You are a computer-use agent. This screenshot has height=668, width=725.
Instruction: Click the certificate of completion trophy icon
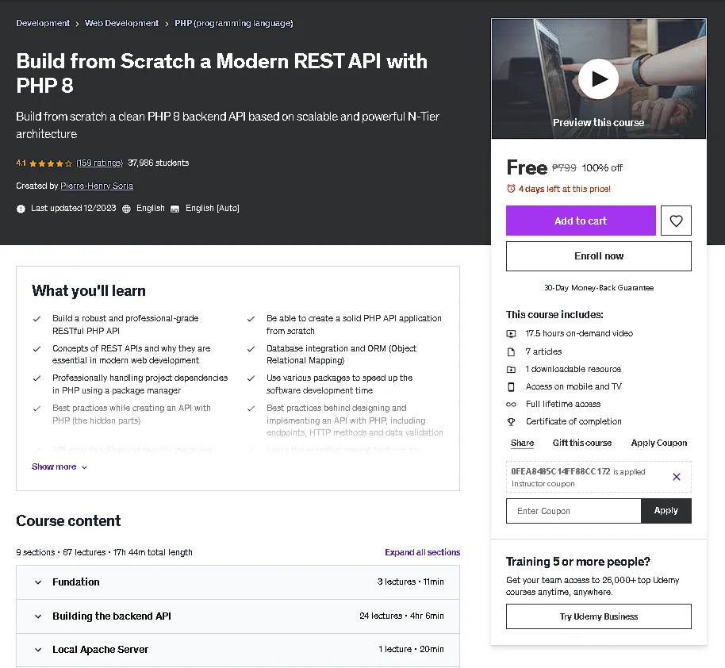point(511,421)
